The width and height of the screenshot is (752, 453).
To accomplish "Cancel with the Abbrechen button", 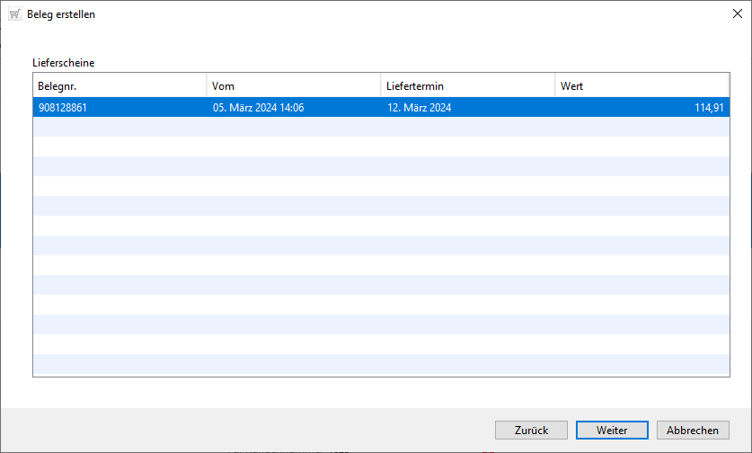I will 693,431.
